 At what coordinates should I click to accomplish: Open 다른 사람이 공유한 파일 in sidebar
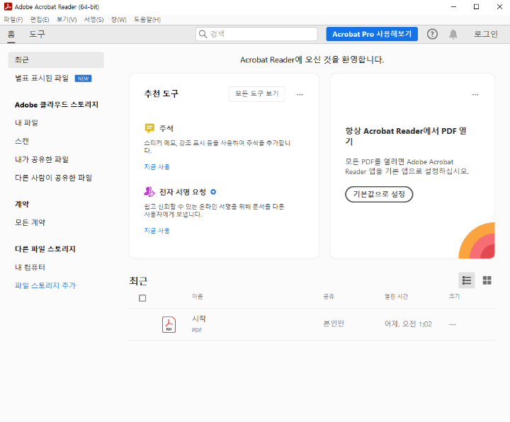54,178
